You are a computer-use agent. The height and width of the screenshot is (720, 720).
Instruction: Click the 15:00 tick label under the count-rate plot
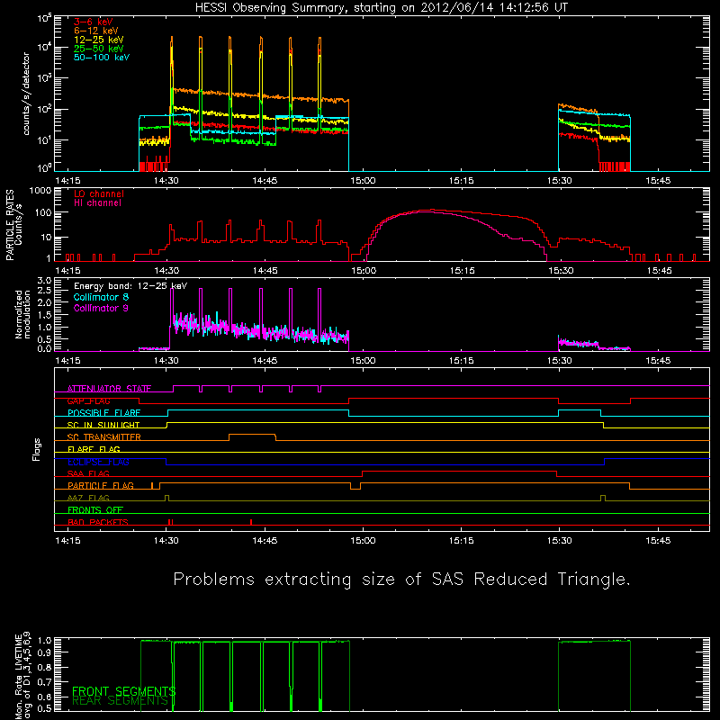(x=363, y=181)
